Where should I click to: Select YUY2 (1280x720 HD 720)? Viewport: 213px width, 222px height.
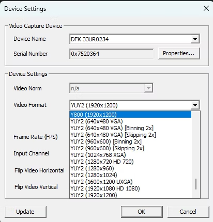click(130, 162)
